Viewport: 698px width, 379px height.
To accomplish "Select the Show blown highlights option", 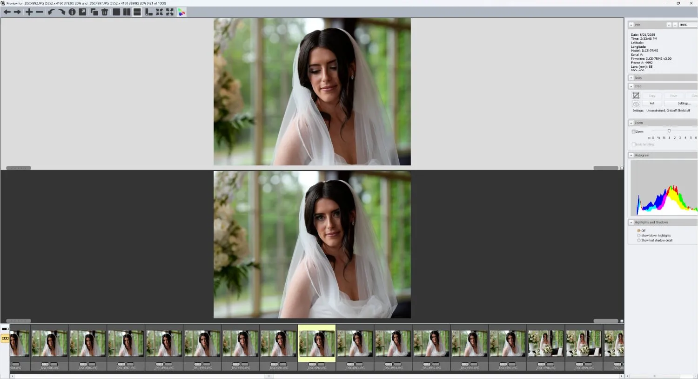I will (638, 235).
